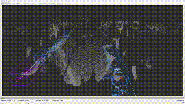Click the Wall Elapsed value field
Screen dimensions: 185x104
65,101
